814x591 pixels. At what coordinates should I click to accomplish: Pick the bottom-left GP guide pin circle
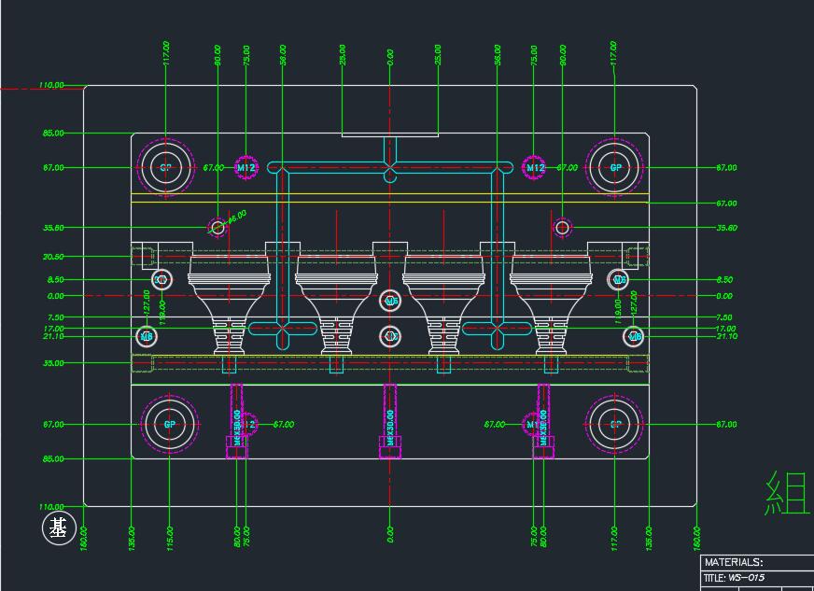coord(169,425)
